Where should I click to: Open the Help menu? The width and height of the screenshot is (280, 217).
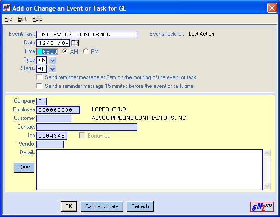(37, 19)
